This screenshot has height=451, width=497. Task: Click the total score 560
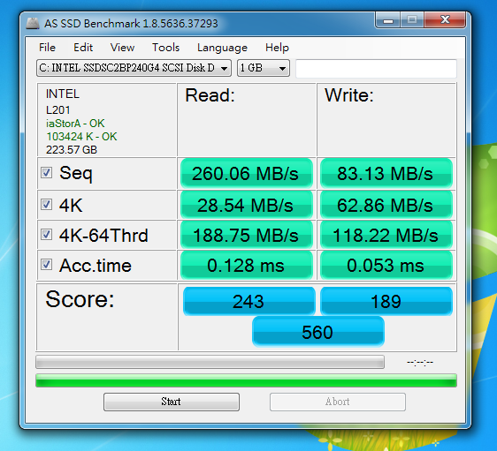[x=317, y=332]
